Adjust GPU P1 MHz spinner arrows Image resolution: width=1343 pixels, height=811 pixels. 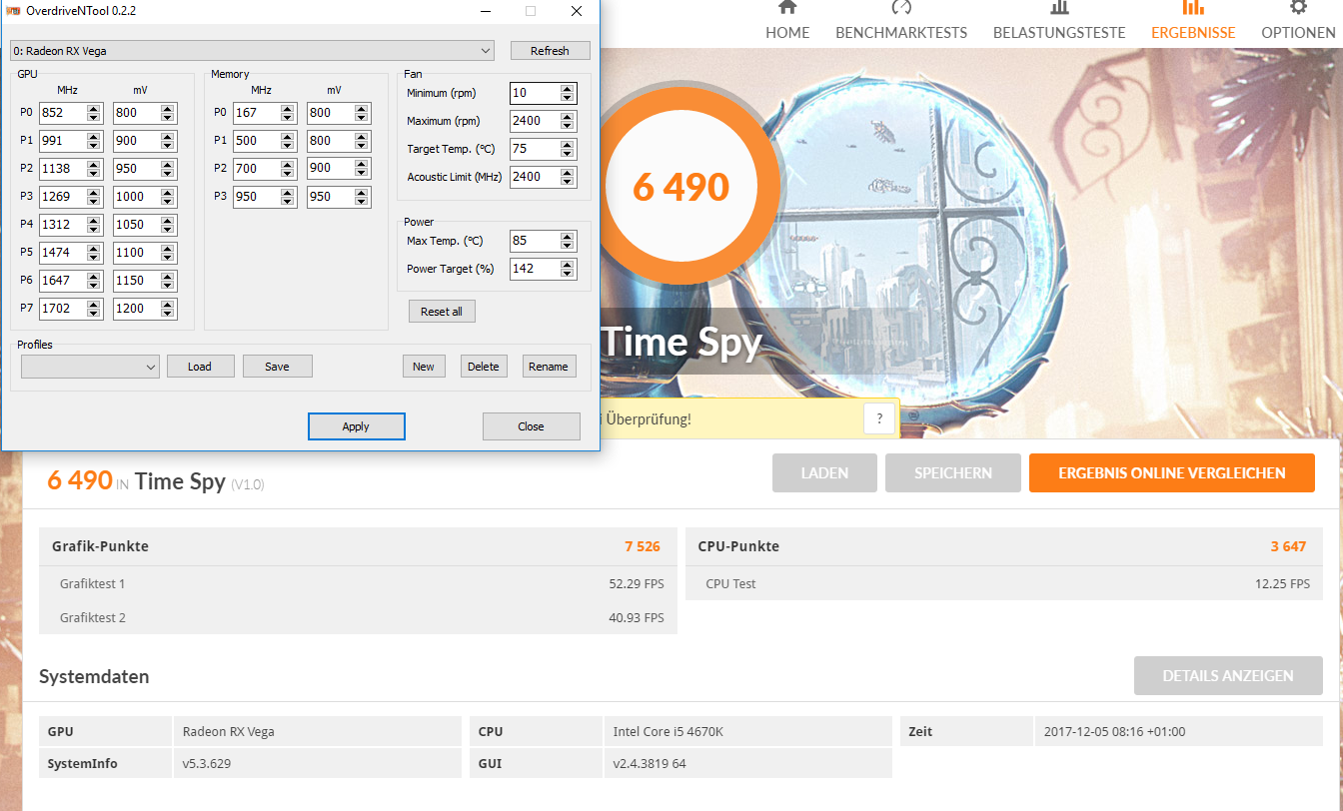click(x=94, y=141)
